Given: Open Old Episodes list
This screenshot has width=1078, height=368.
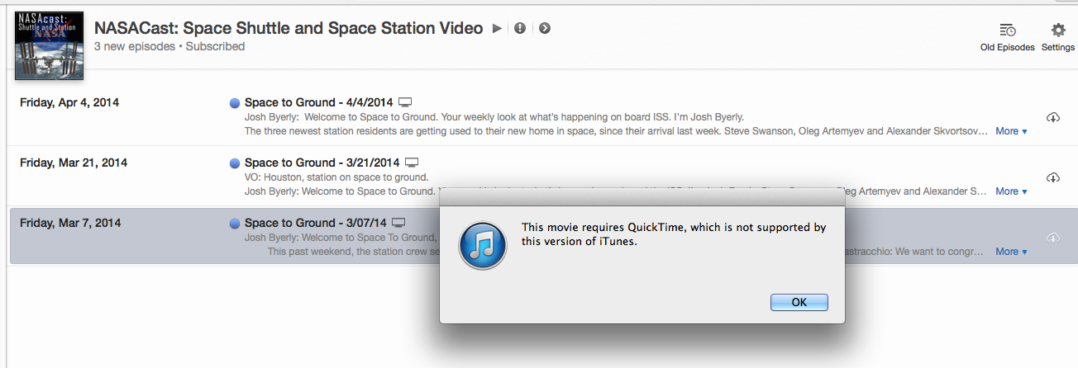Looking at the screenshot, I should pyautogui.click(x=1007, y=37).
